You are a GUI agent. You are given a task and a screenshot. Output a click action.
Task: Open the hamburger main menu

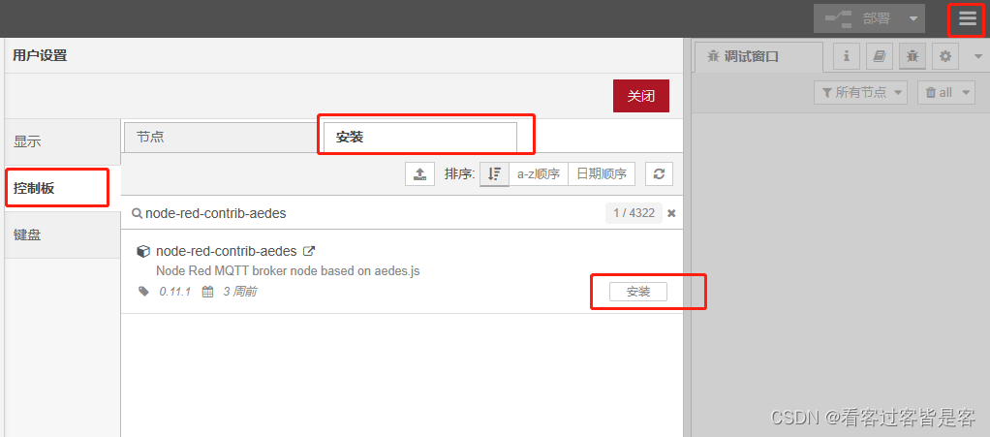click(968, 18)
